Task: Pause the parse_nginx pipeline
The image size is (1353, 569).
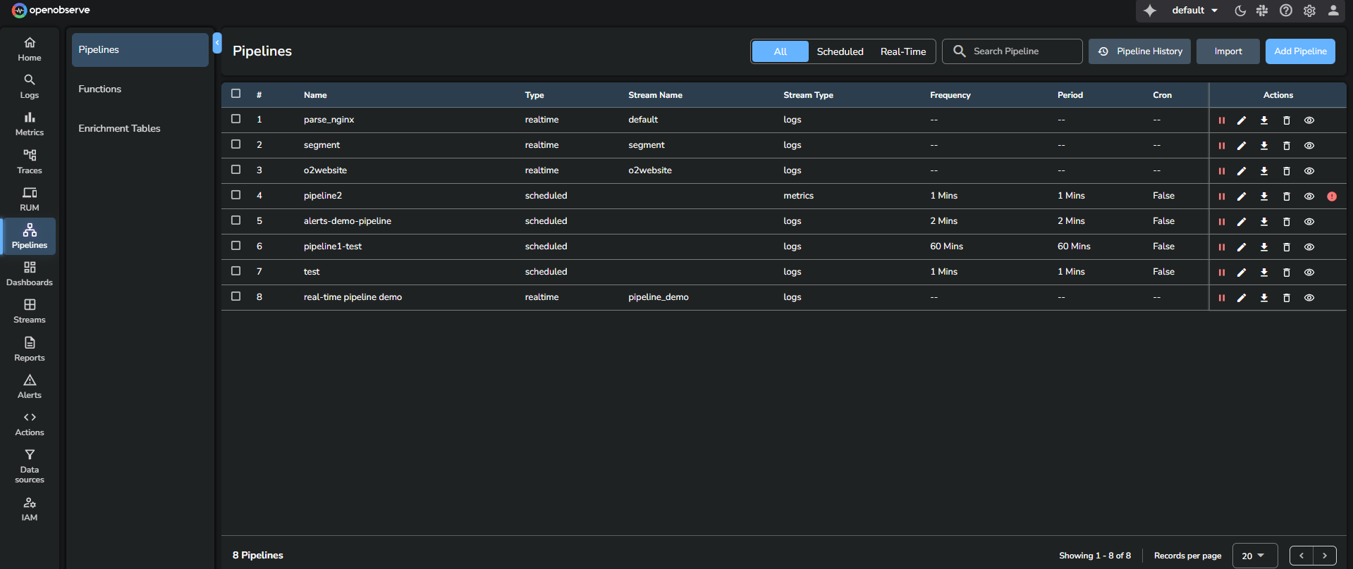Action: click(1221, 120)
